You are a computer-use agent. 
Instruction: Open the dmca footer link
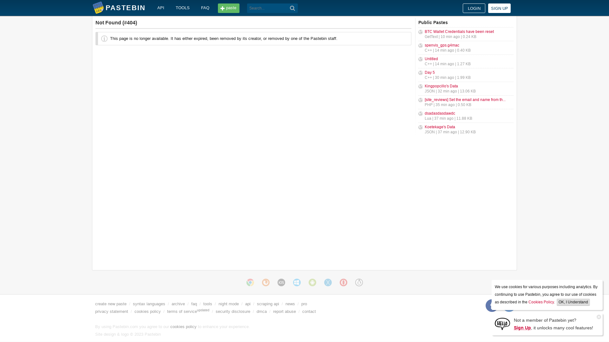coord(262,312)
